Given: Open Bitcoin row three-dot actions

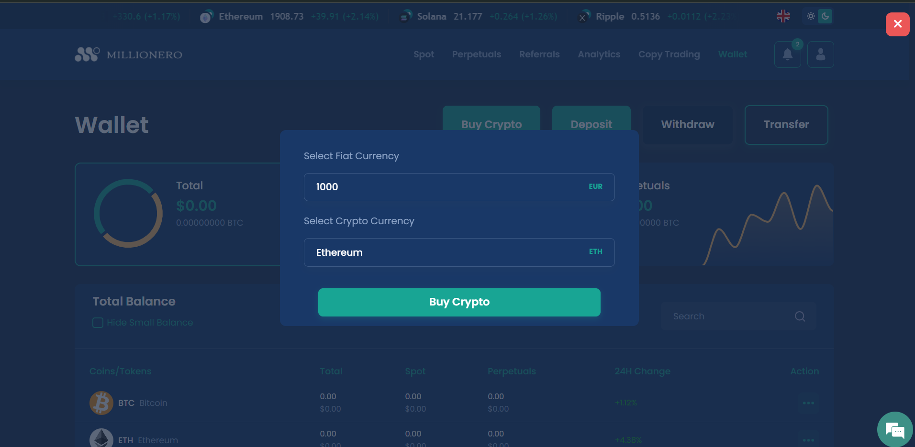Looking at the screenshot, I should click(808, 403).
